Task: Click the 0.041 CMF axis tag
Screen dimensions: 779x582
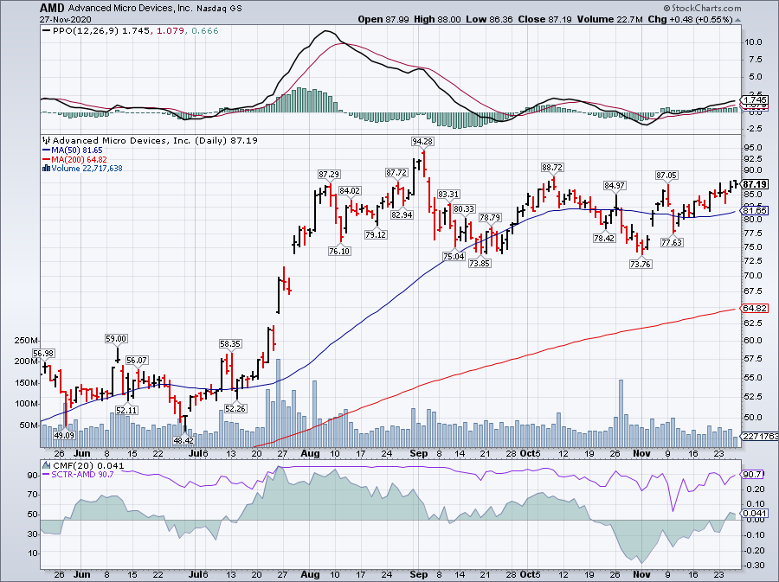Action: tap(755, 514)
